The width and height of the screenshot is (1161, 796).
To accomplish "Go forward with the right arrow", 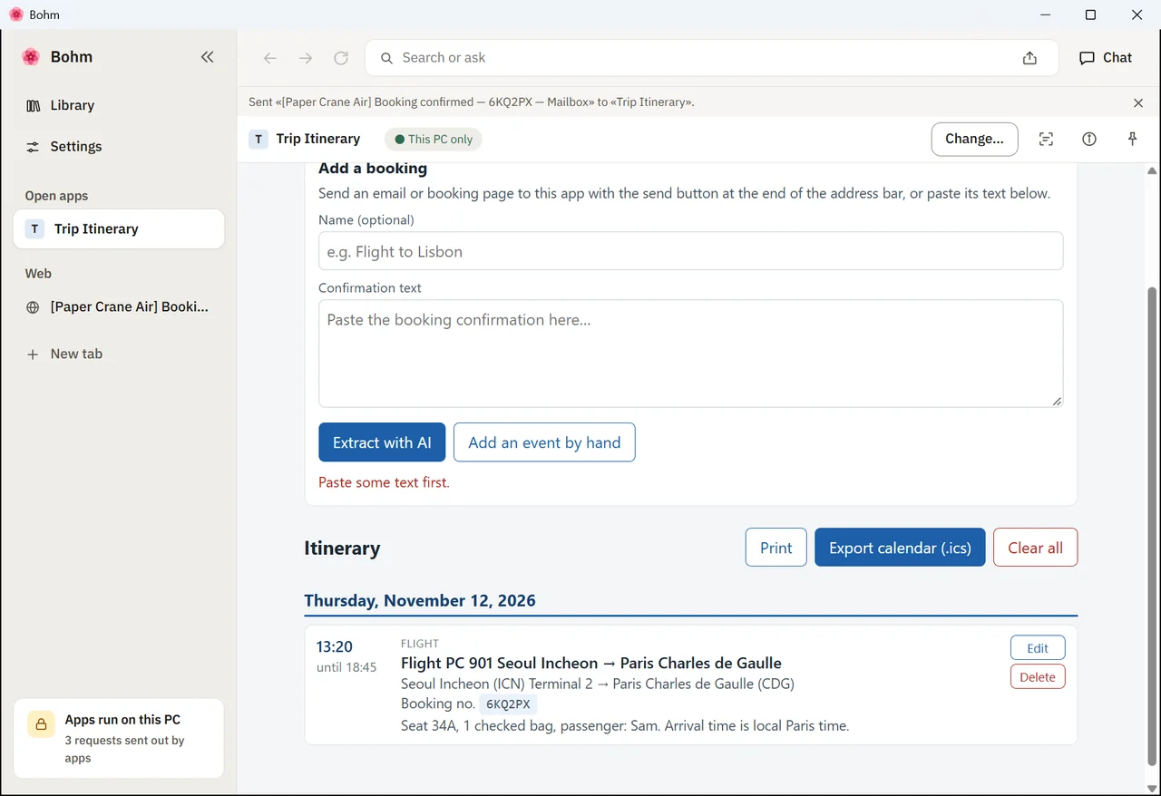I will pyautogui.click(x=306, y=58).
